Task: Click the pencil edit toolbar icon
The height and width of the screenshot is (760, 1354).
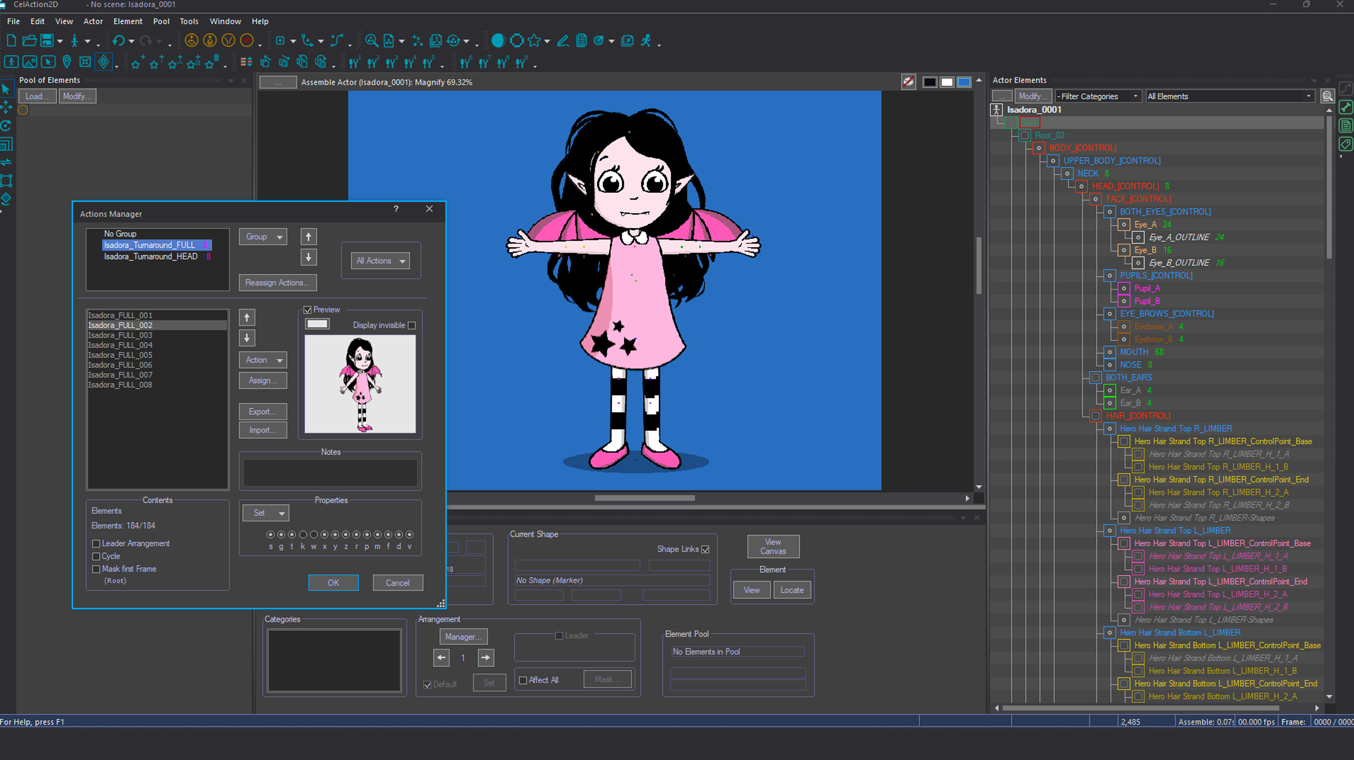Action: coord(562,40)
